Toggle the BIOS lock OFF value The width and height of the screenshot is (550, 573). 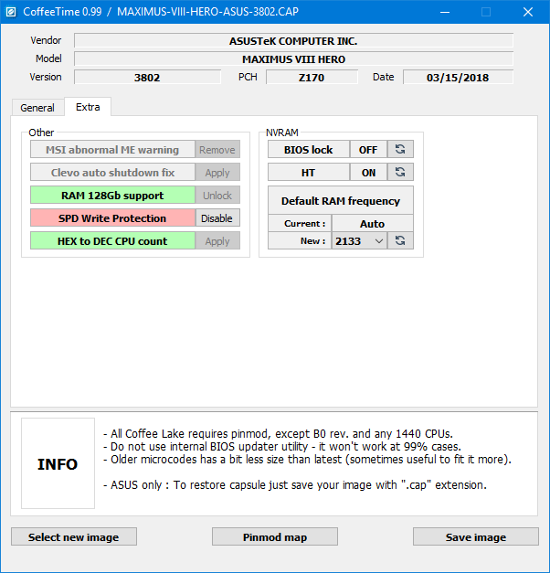[368, 150]
